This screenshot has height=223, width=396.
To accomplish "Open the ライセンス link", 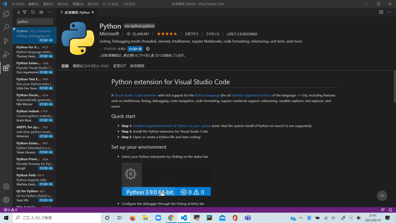I will 213,34.
